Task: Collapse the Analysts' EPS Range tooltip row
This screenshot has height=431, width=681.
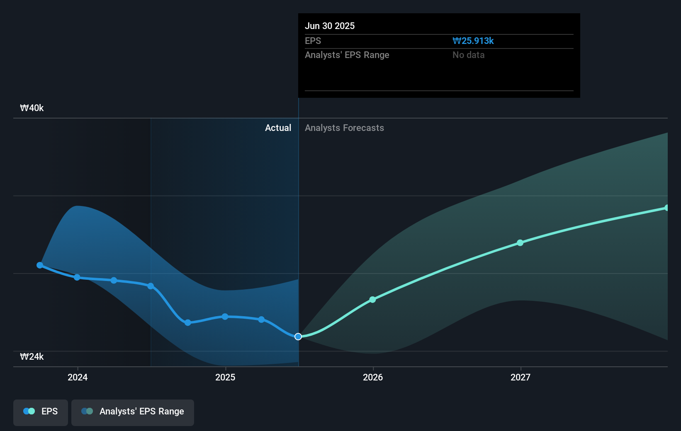Action: point(347,55)
